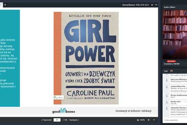Screen dimensions: 187x125
Task: Focus the chat message input field
Action: [x=175, y=120]
